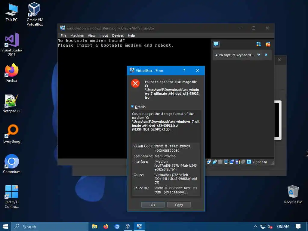Expand the Auto capture keyboard notification details

pyautogui.click(x=259, y=55)
